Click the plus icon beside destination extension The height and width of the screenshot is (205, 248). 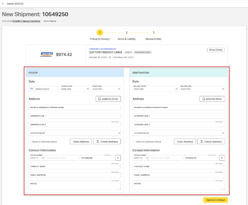point(222,158)
